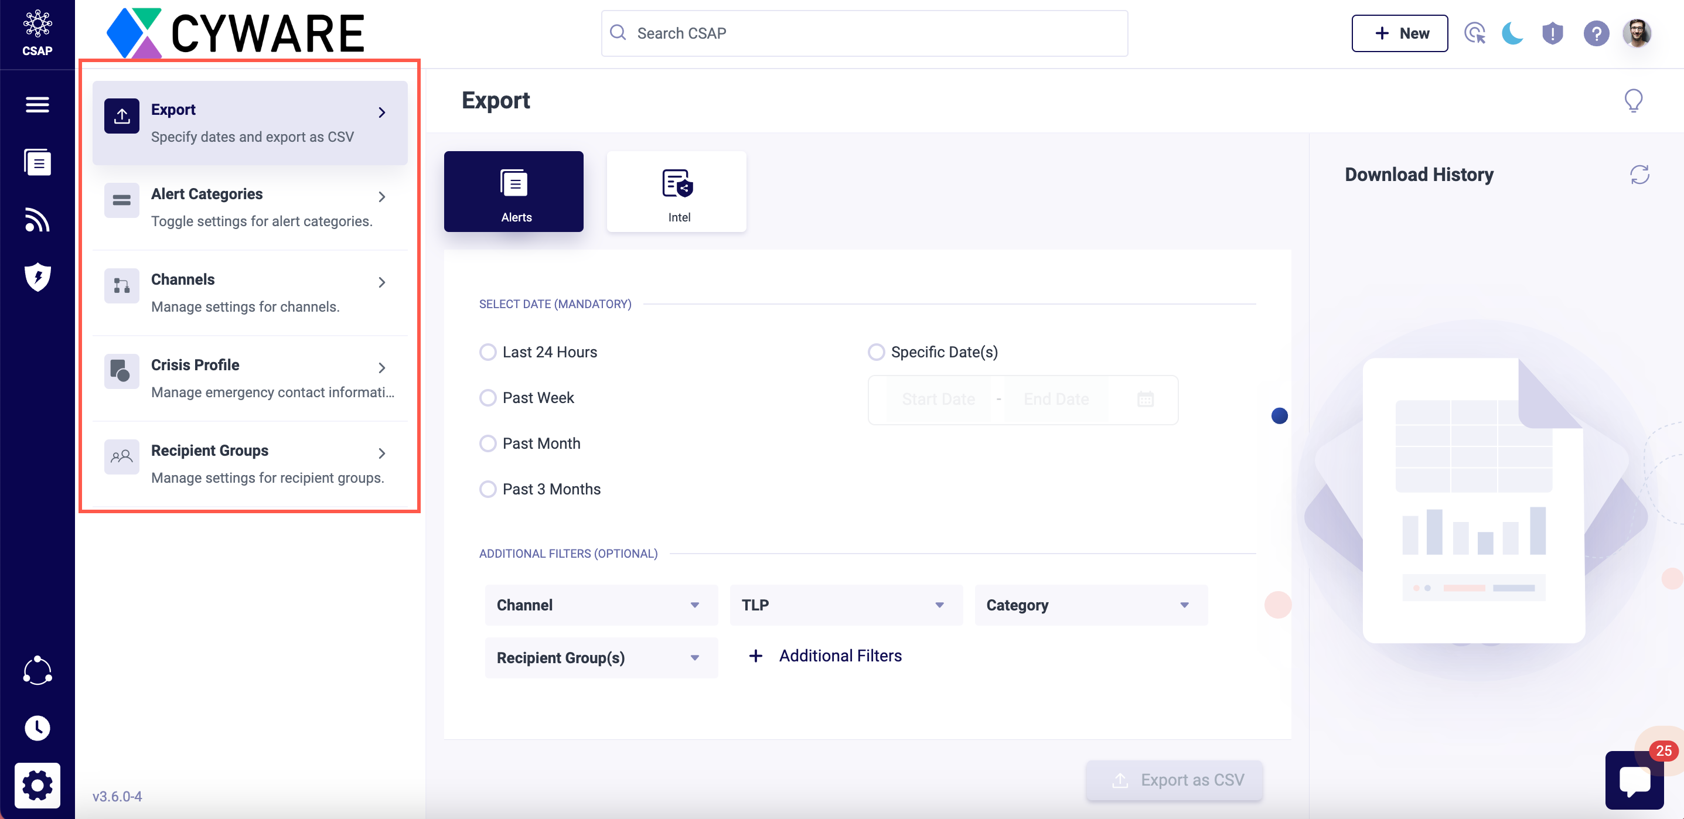Switch to the Intel tab
1684x819 pixels.
pyautogui.click(x=676, y=192)
